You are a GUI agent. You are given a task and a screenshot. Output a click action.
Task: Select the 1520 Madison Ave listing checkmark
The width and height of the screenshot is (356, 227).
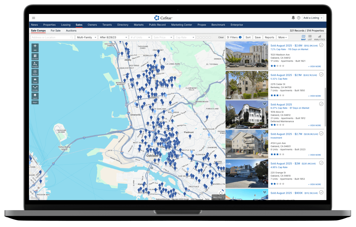pos(321,45)
